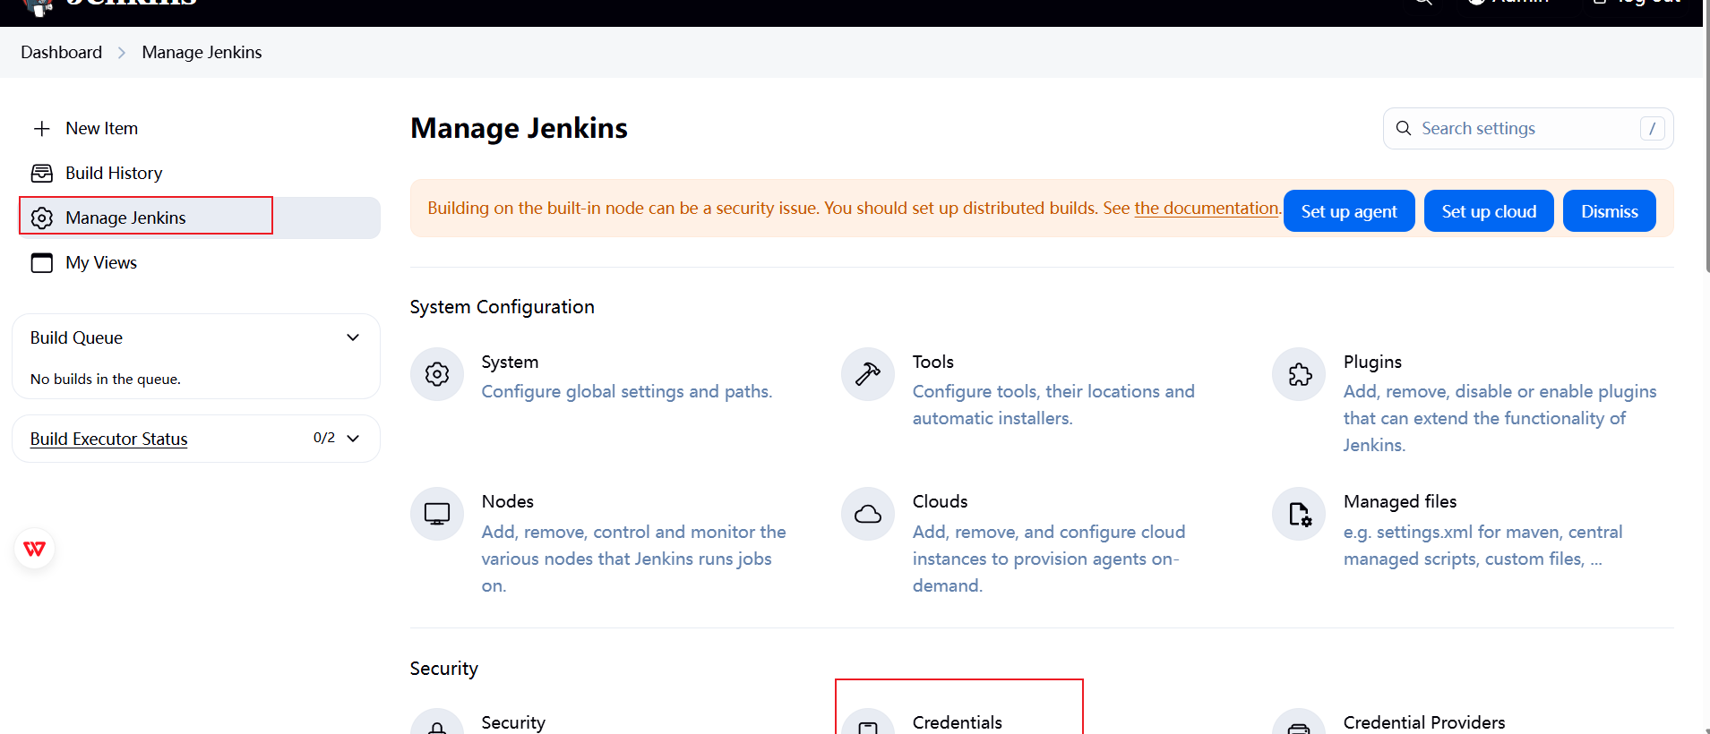Image resolution: width=1710 pixels, height=734 pixels.
Task: Click the 'Build Queue' panel title
Action: [76, 337]
